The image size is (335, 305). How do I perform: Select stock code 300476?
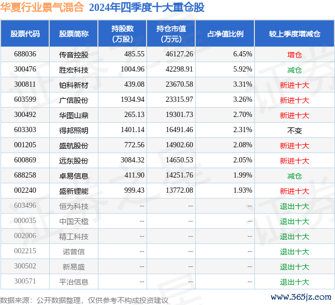tap(25, 69)
